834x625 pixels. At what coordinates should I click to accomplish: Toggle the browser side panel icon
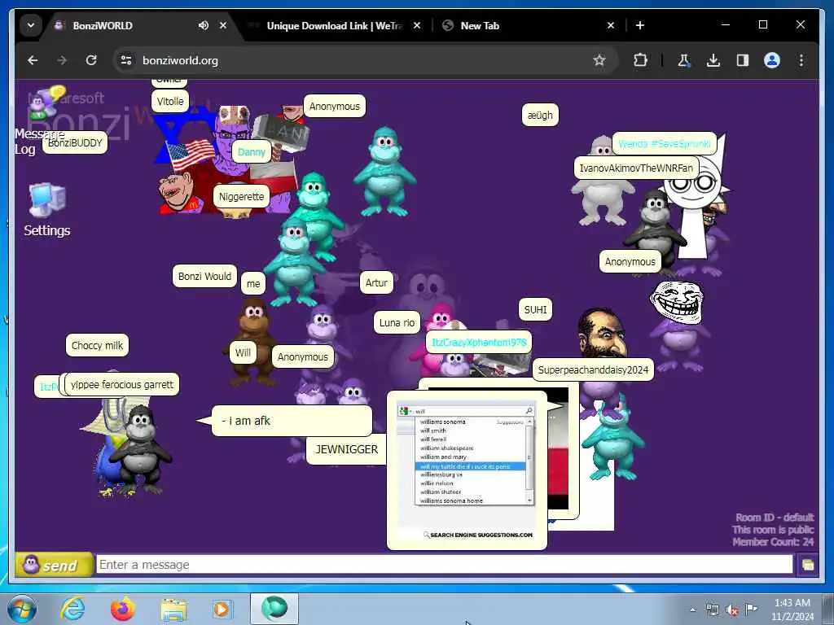coord(743,60)
